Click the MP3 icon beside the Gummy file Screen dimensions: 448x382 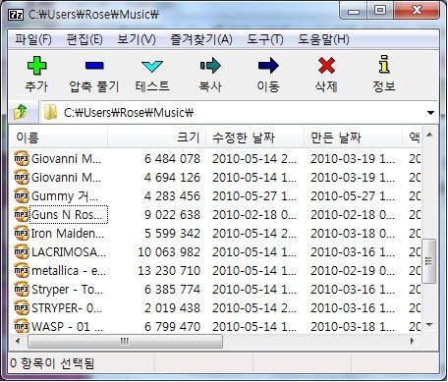[x=22, y=195]
